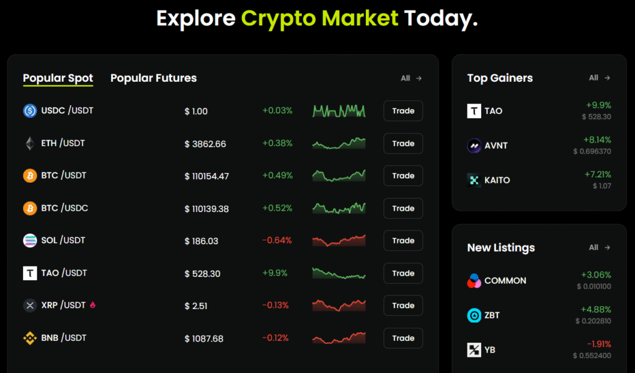Switch to the Popular Futures tab
Viewport: 635px width, 373px height.
point(153,78)
